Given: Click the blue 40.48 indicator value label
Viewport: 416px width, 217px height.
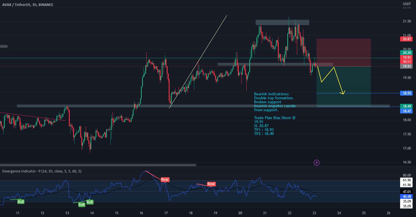Looking at the screenshot, I should coord(406,196).
